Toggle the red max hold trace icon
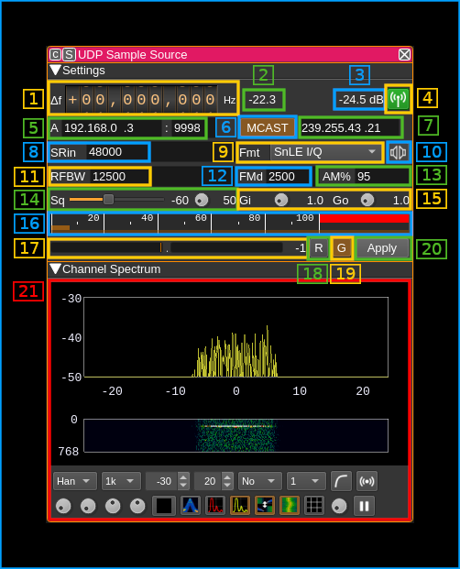The width and height of the screenshot is (460, 569). pos(215,506)
